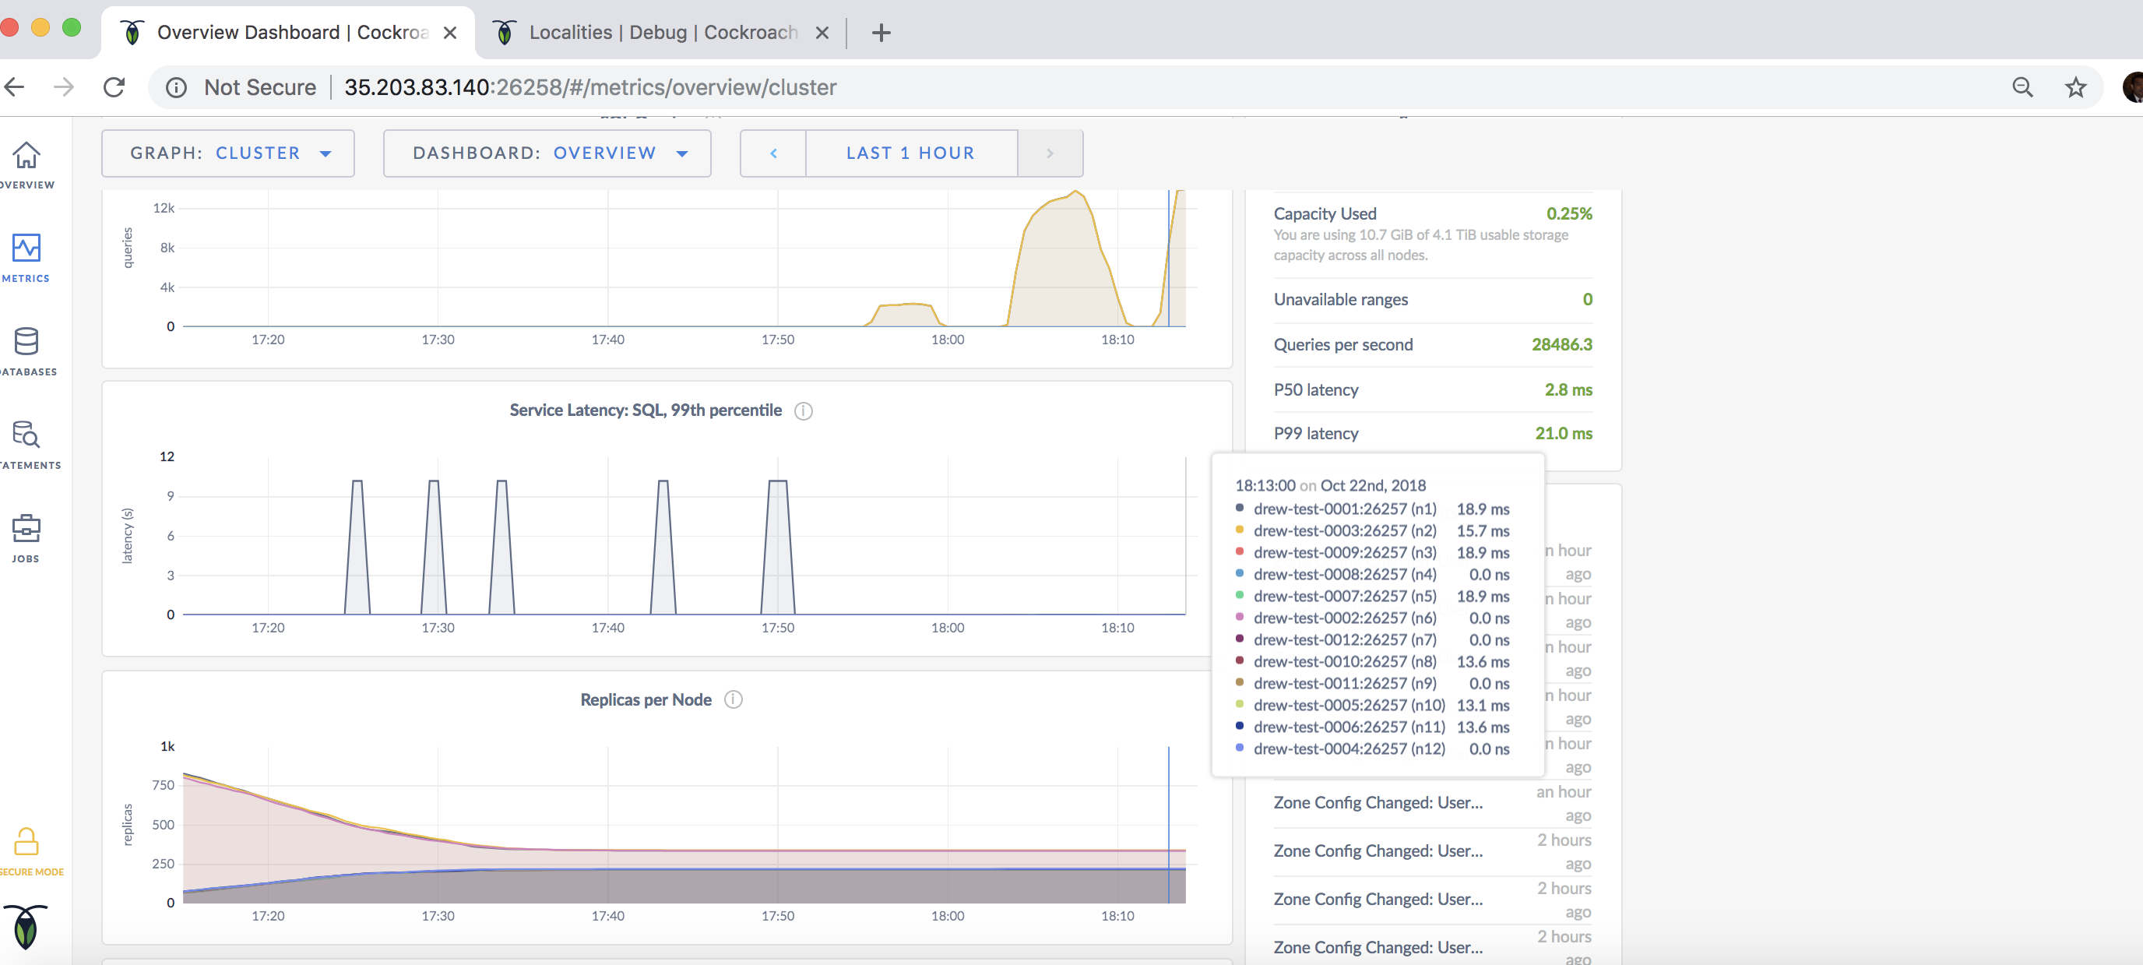The height and width of the screenshot is (965, 2143).
Task: Expand the Dashboard: Overview dropdown
Action: coord(547,153)
